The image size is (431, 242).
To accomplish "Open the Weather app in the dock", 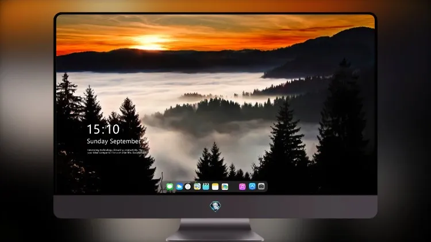I will coord(179,186).
